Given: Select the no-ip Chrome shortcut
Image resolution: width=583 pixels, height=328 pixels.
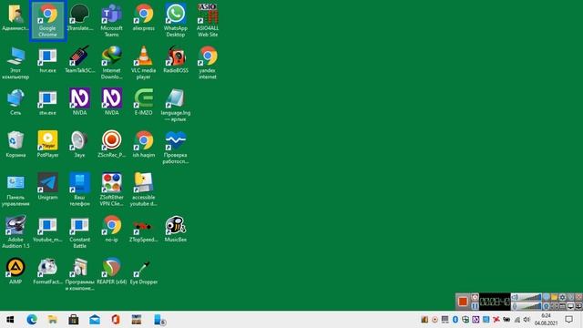Looking at the screenshot, I should point(111,229).
